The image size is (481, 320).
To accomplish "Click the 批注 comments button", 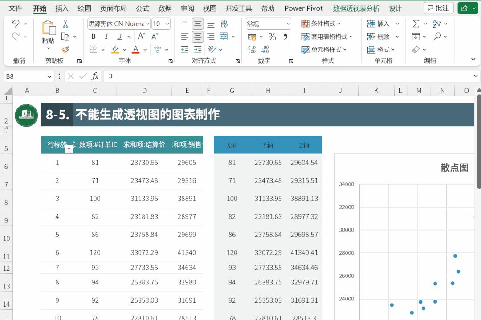I will click(438, 8).
